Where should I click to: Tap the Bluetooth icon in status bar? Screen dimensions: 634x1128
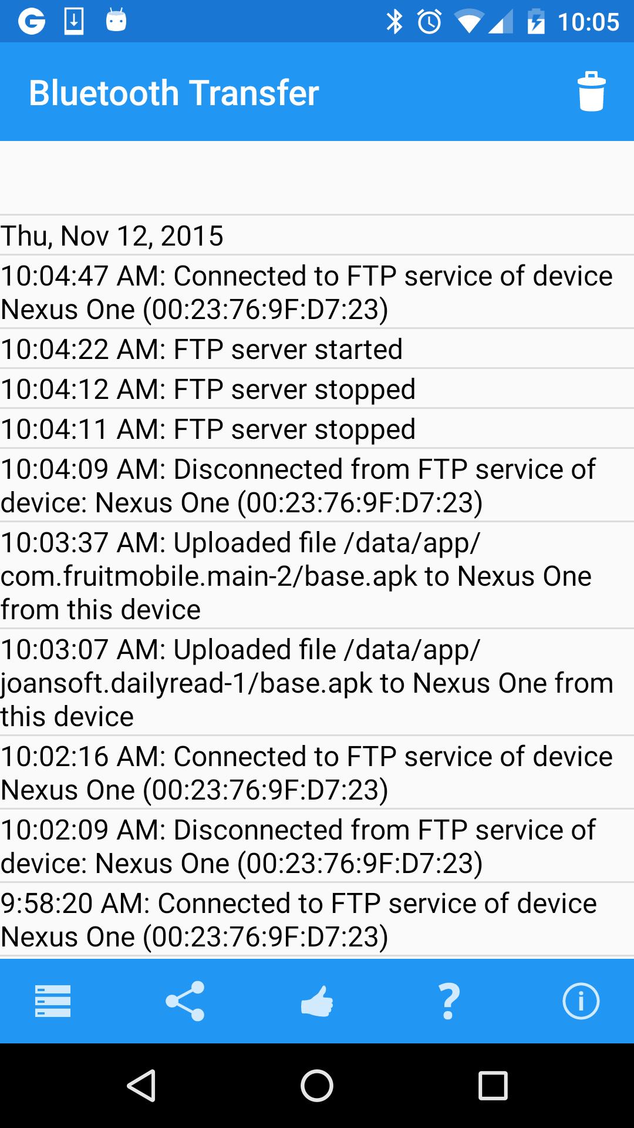point(394,22)
